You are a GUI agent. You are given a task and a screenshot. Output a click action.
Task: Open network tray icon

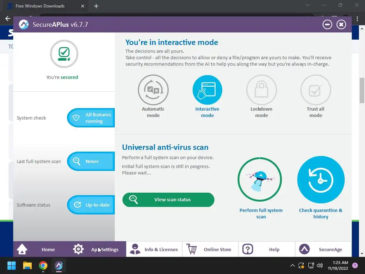point(311,265)
